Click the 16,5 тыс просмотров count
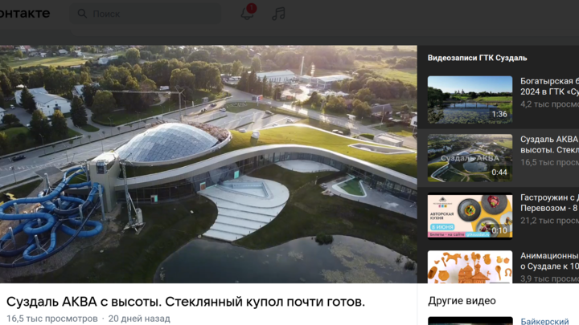This screenshot has height=325, width=579. click(x=52, y=319)
